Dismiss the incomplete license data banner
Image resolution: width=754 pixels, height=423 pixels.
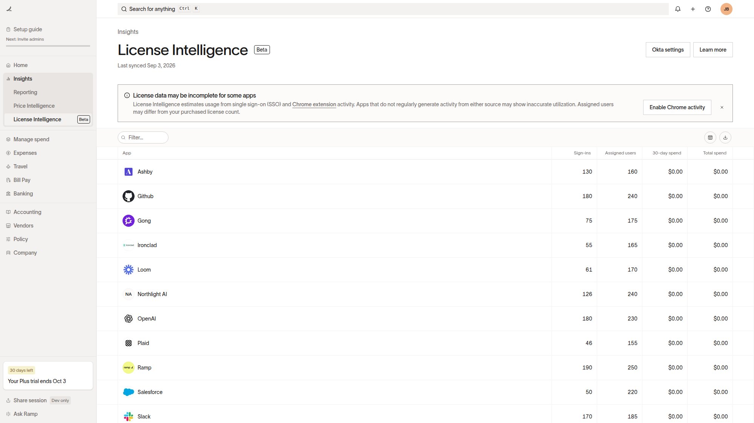[722, 107]
